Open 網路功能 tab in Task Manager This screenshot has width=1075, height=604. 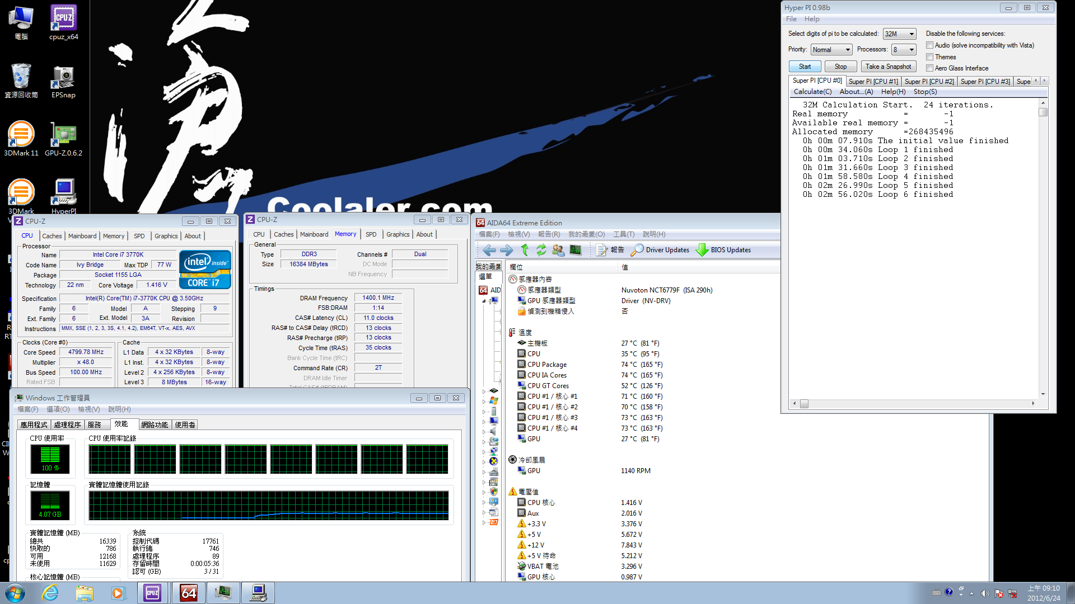click(155, 425)
